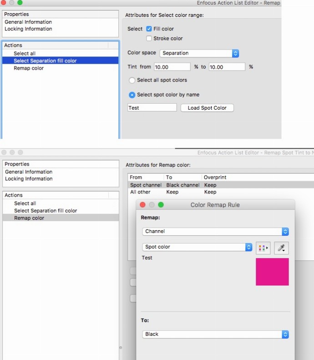Select General Information in top window
The image size is (314, 360).
click(28, 22)
